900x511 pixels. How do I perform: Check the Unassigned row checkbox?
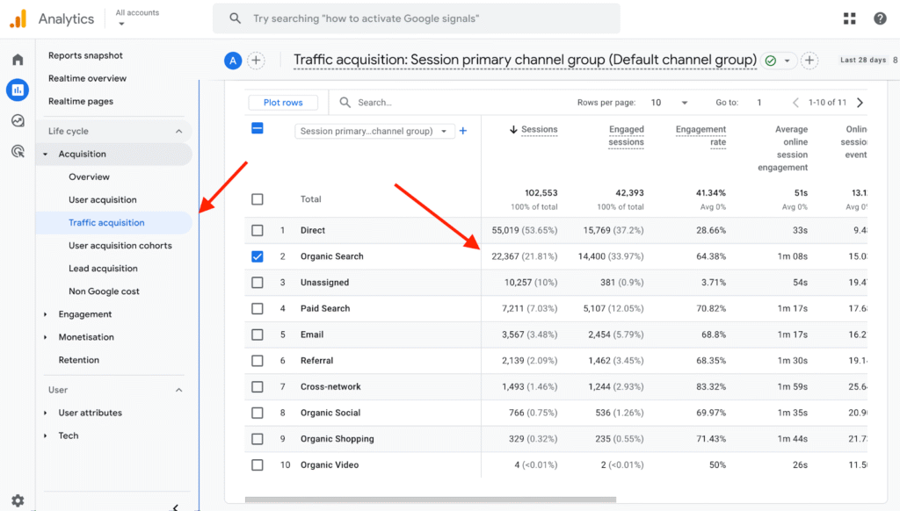point(258,282)
